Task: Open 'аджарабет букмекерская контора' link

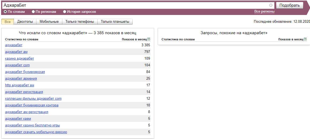Action: click(32, 105)
